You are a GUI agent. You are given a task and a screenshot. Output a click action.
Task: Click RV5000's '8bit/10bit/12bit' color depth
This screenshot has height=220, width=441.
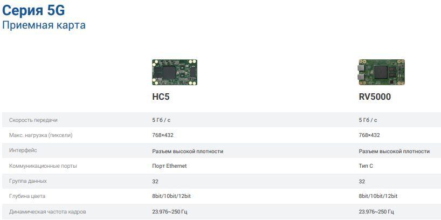[x=378, y=196]
